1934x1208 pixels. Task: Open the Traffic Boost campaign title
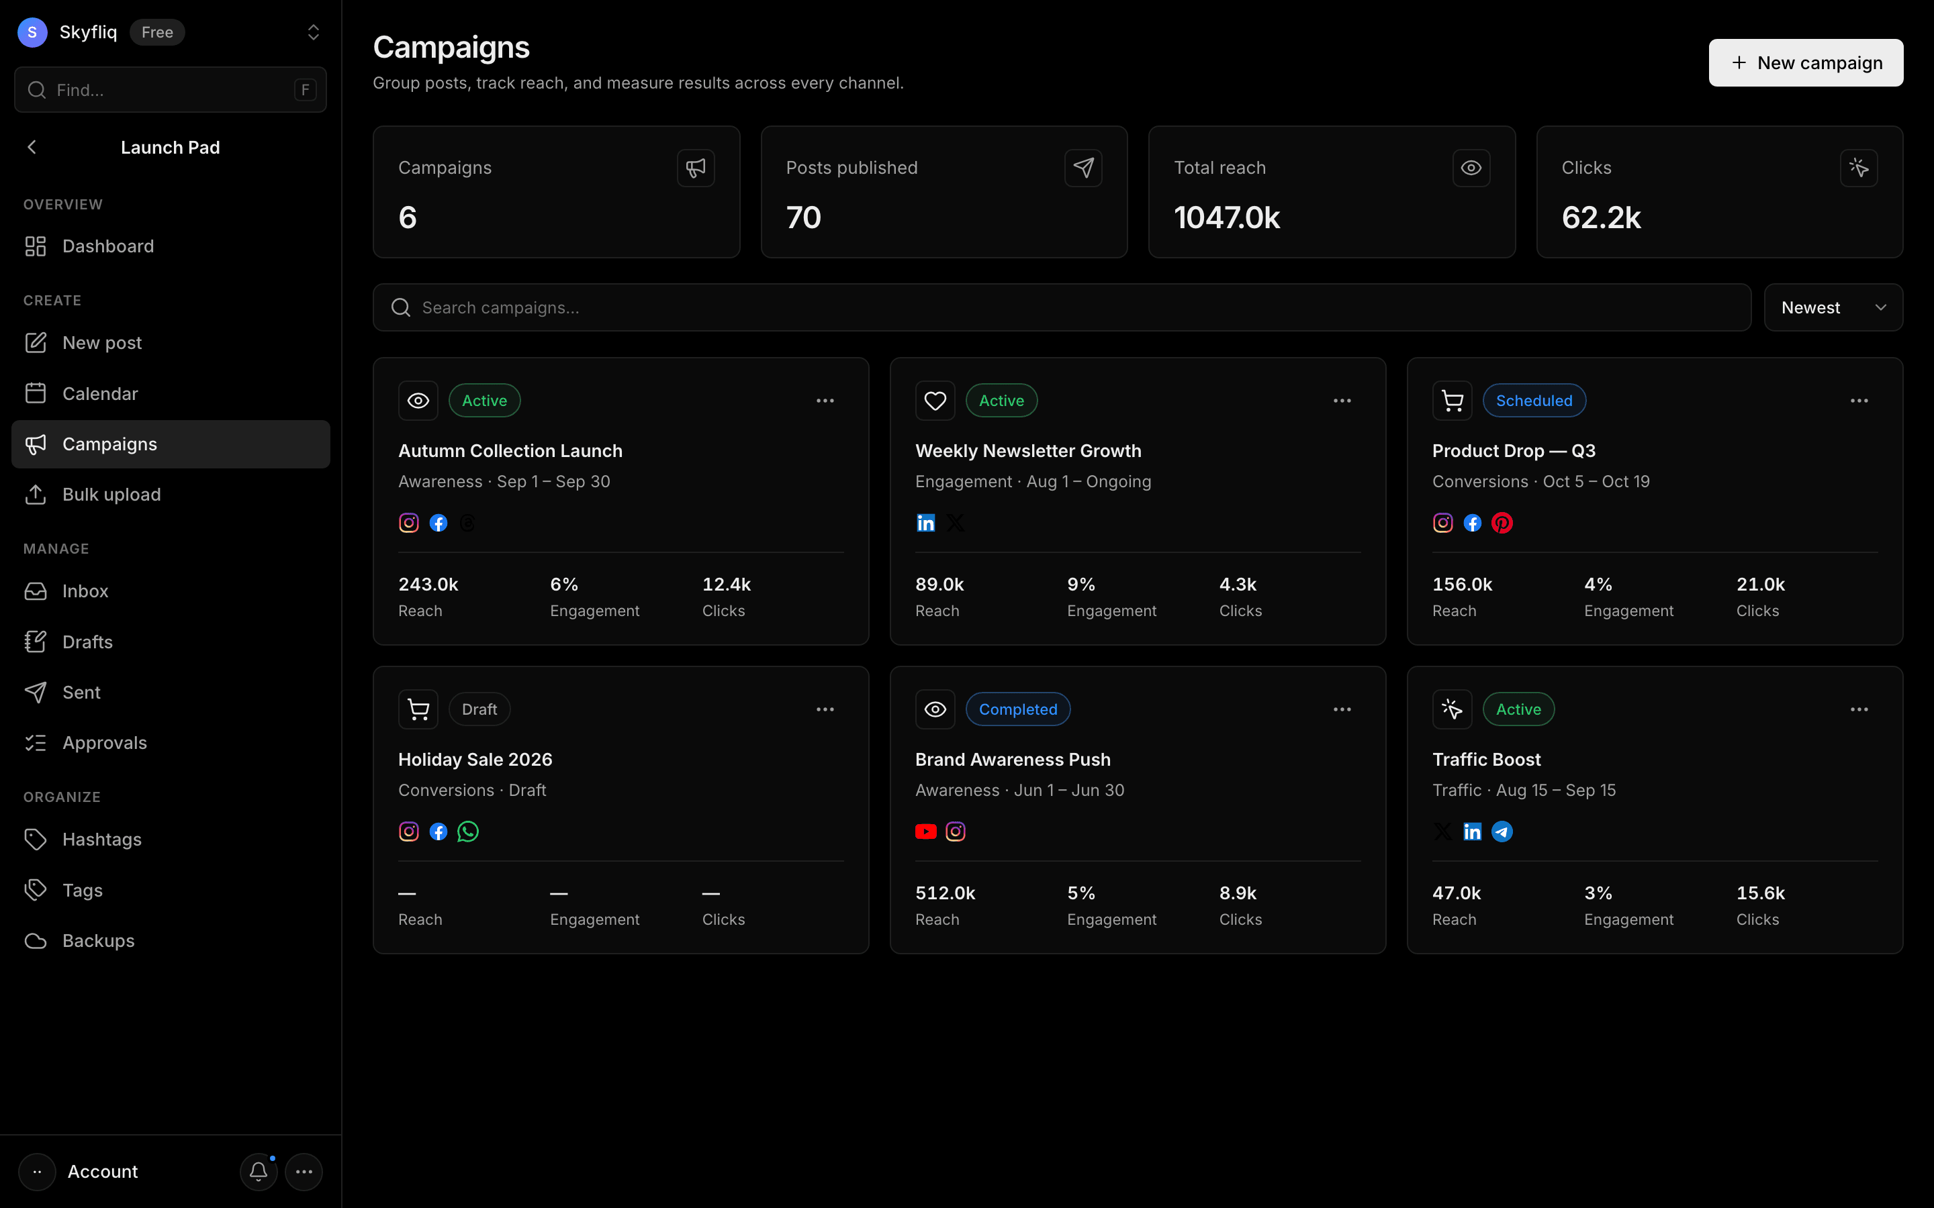(1487, 759)
